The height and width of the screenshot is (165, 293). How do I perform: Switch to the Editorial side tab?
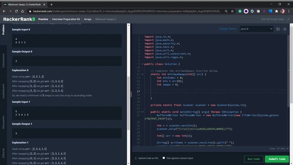(3, 153)
